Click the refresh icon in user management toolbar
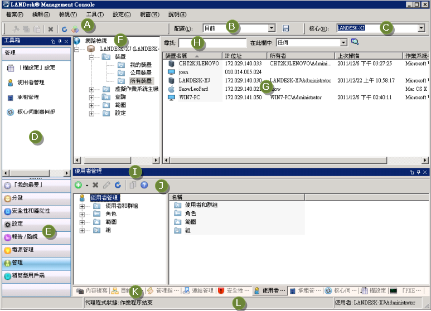Image resolution: width=431 pixels, height=311 pixels. [x=118, y=185]
